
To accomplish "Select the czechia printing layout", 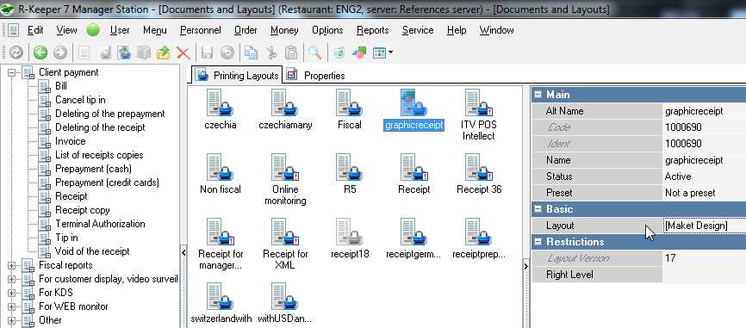I will point(220,109).
